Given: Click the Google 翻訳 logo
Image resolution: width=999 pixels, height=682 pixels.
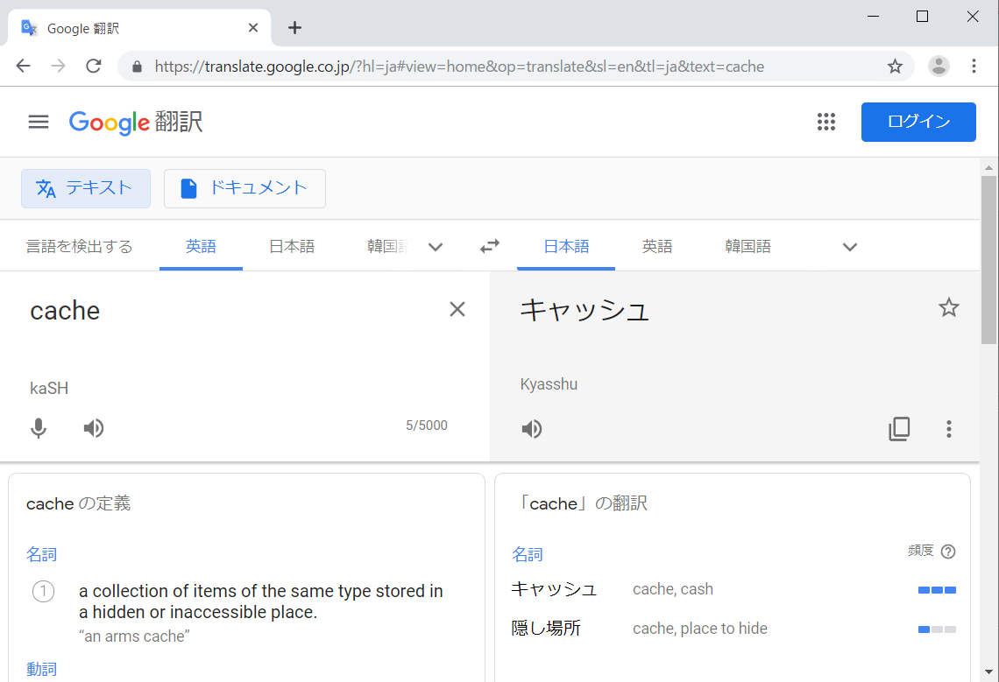Looking at the screenshot, I should [136, 122].
